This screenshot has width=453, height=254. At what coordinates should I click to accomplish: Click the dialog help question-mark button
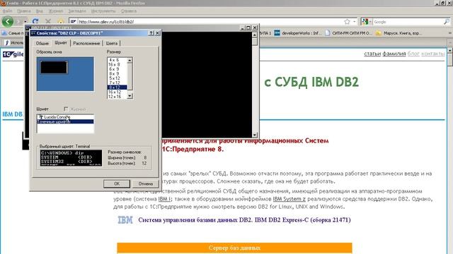point(151,33)
